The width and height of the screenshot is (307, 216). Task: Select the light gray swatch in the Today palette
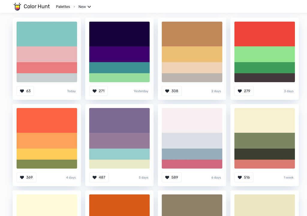[47, 78]
